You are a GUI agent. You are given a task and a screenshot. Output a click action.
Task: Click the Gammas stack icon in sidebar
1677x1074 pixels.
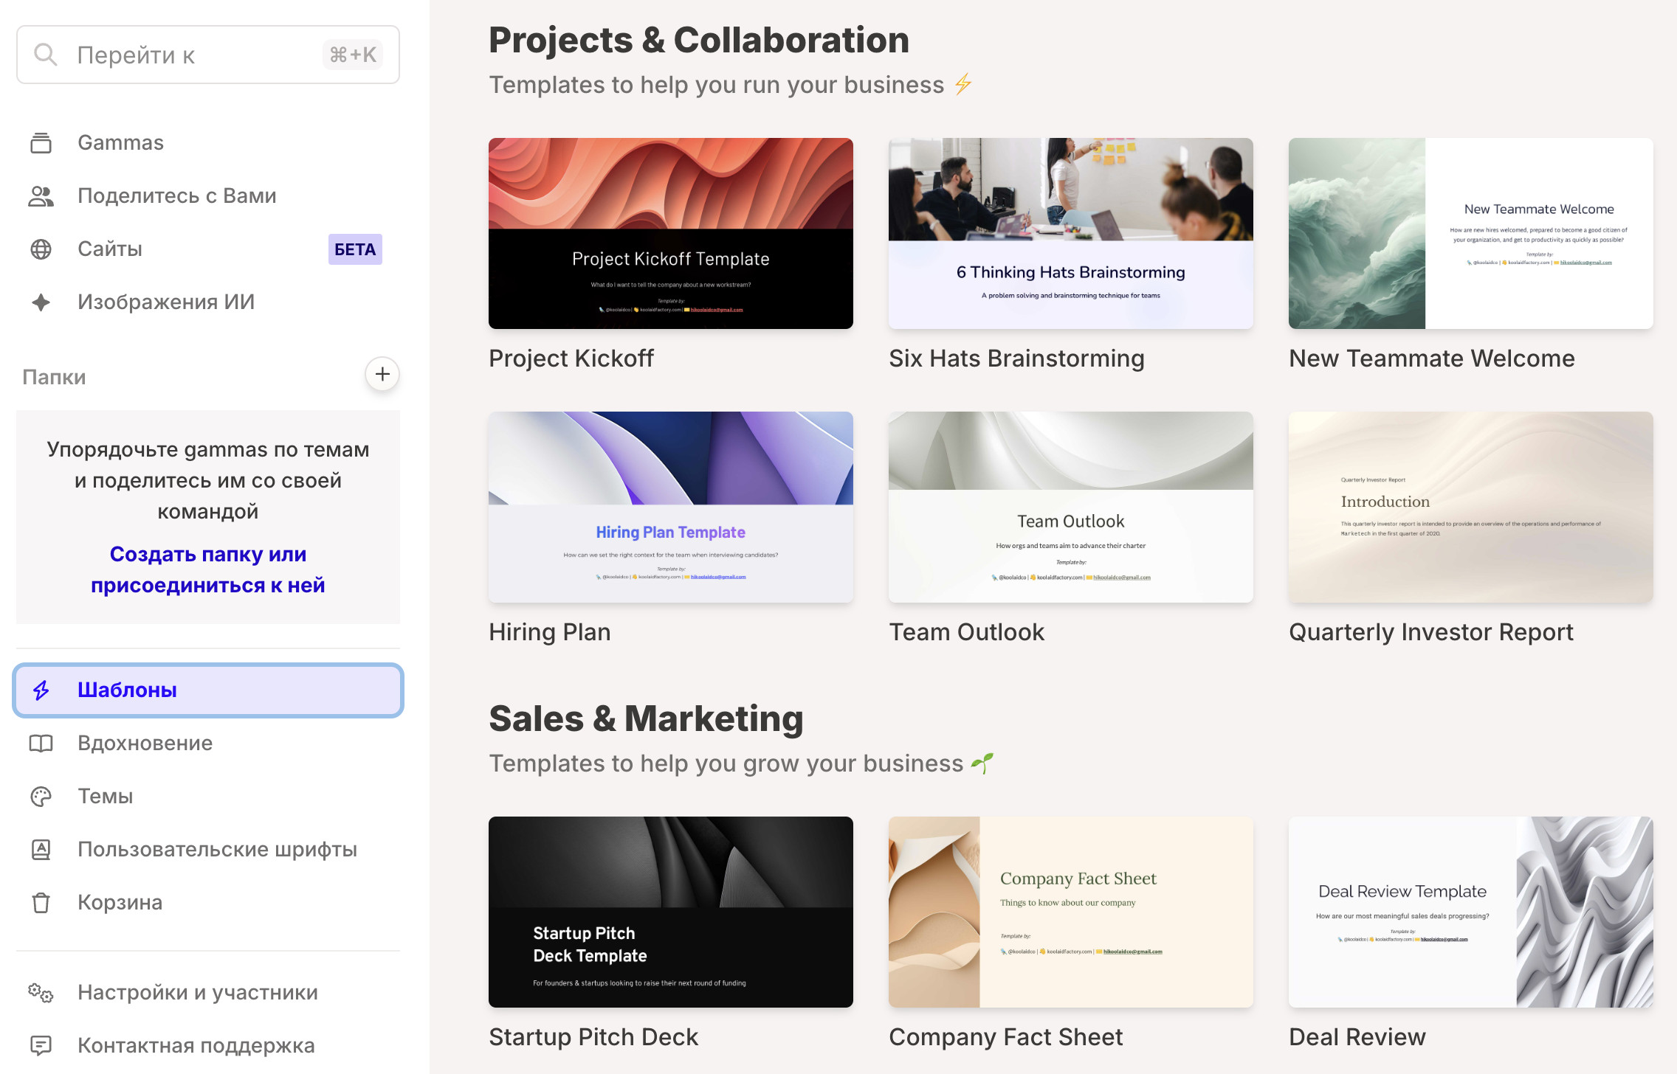click(x=41, y=143)
